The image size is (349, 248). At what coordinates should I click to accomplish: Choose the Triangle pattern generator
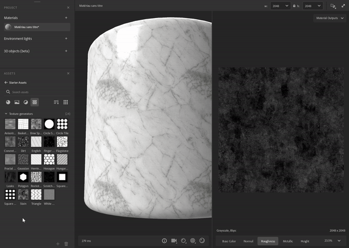click(x=36, y=195)
